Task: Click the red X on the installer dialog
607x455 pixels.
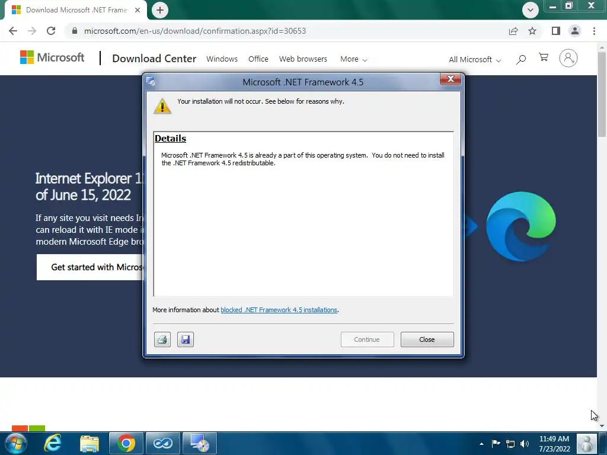Action: coord(451,79)
